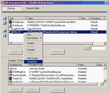This screenshot has height=94, width=109.
Task: Select the Logitech Util row
Action: [57, 29]
